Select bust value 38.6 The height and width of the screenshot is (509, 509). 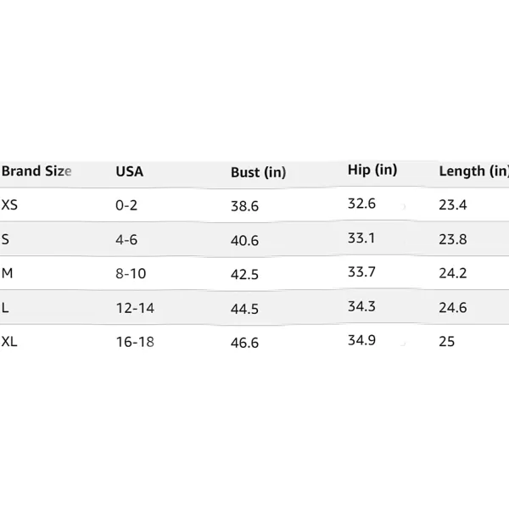pos(244,206)
